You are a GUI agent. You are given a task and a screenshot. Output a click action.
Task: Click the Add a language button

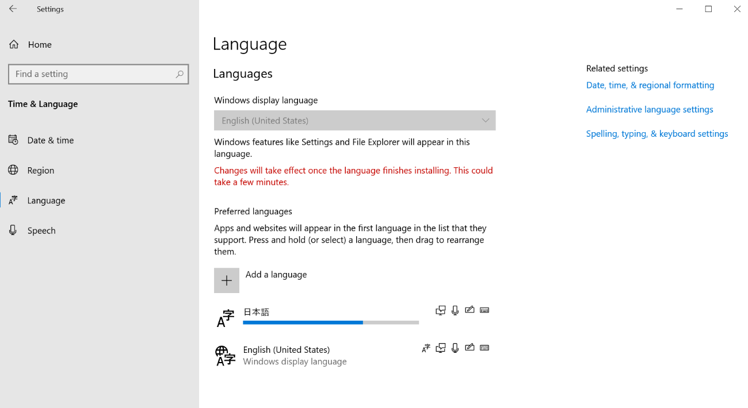[354, 280]
